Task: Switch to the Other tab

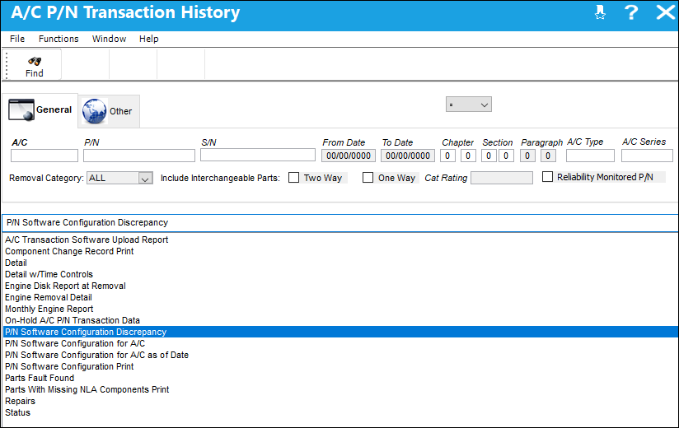Action: point(109,111)
